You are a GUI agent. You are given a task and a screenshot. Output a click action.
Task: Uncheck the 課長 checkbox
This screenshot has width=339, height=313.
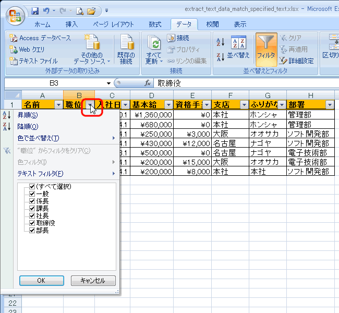coord(32,209)
